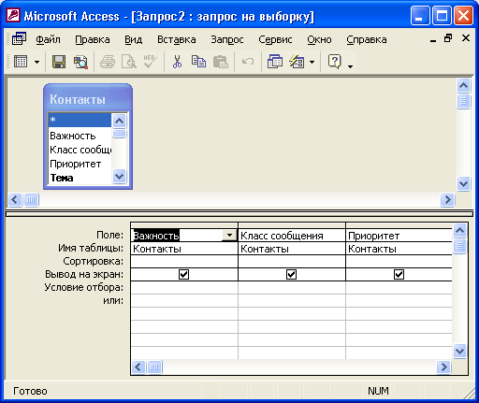Viewport: 479px width, 403px height.
Task: Expand New Object dropdown arrow
Action: [x=312, y=62]
